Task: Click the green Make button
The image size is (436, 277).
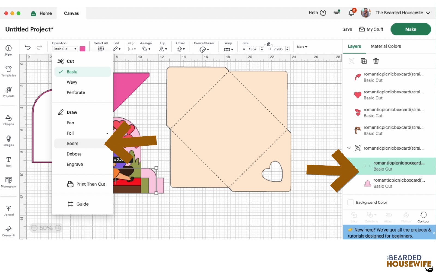Action: coord(410,29)
